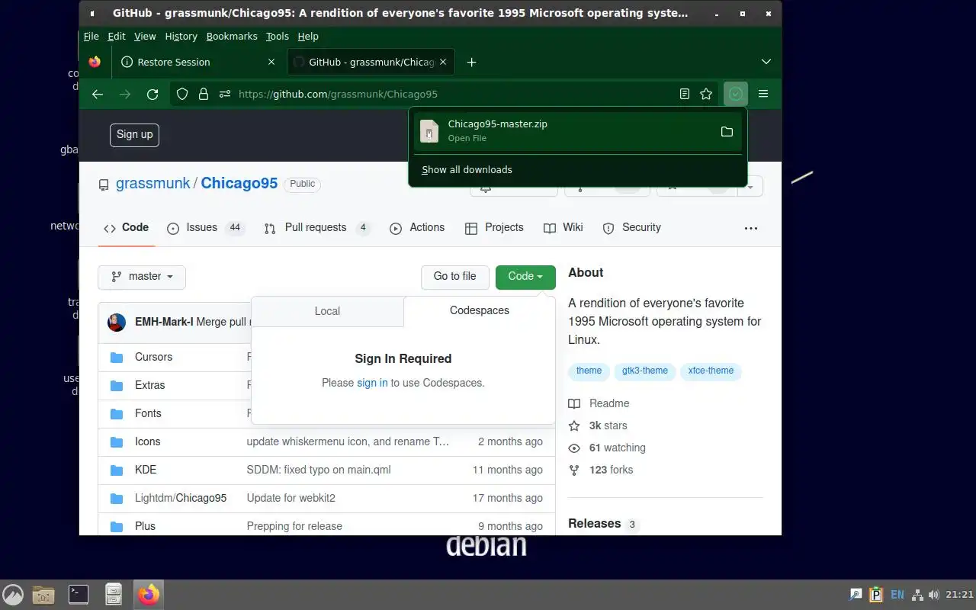This screenshot has width=976, height=610.
Task: Click the sign in link for Codespaces
Action: coord(372,383)
